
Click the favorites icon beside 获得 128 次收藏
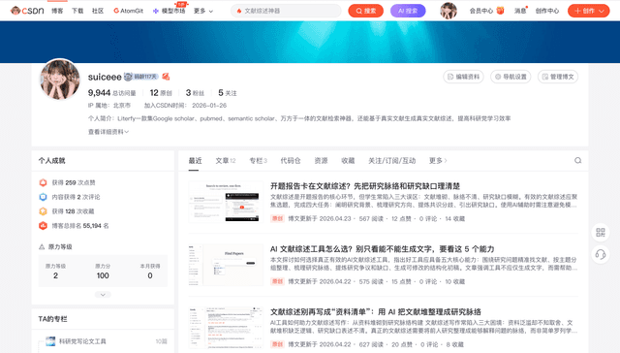pyautogui.click(x=43, y=211)
